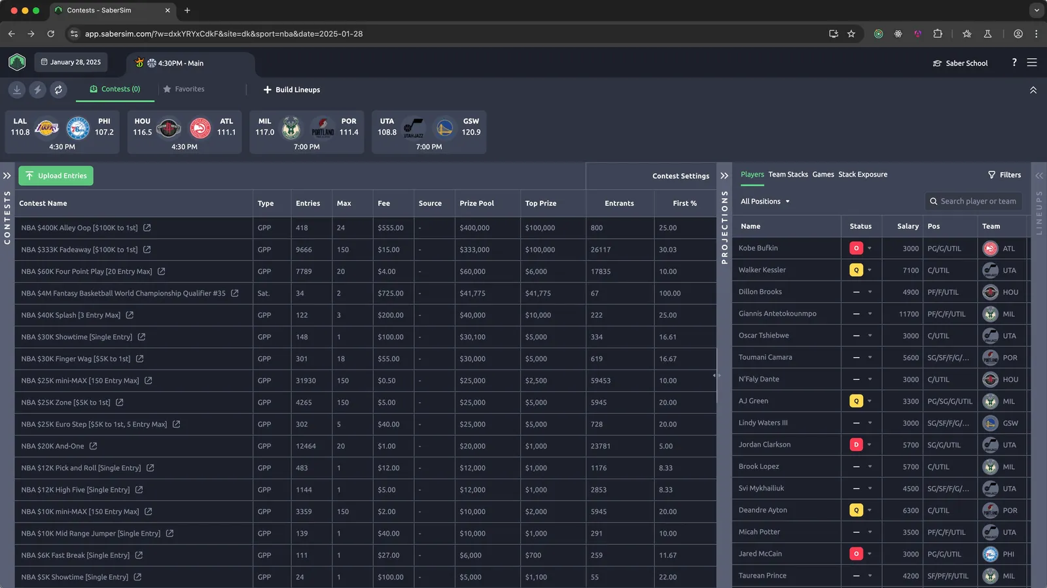Open Saber School

pos(960,63)
